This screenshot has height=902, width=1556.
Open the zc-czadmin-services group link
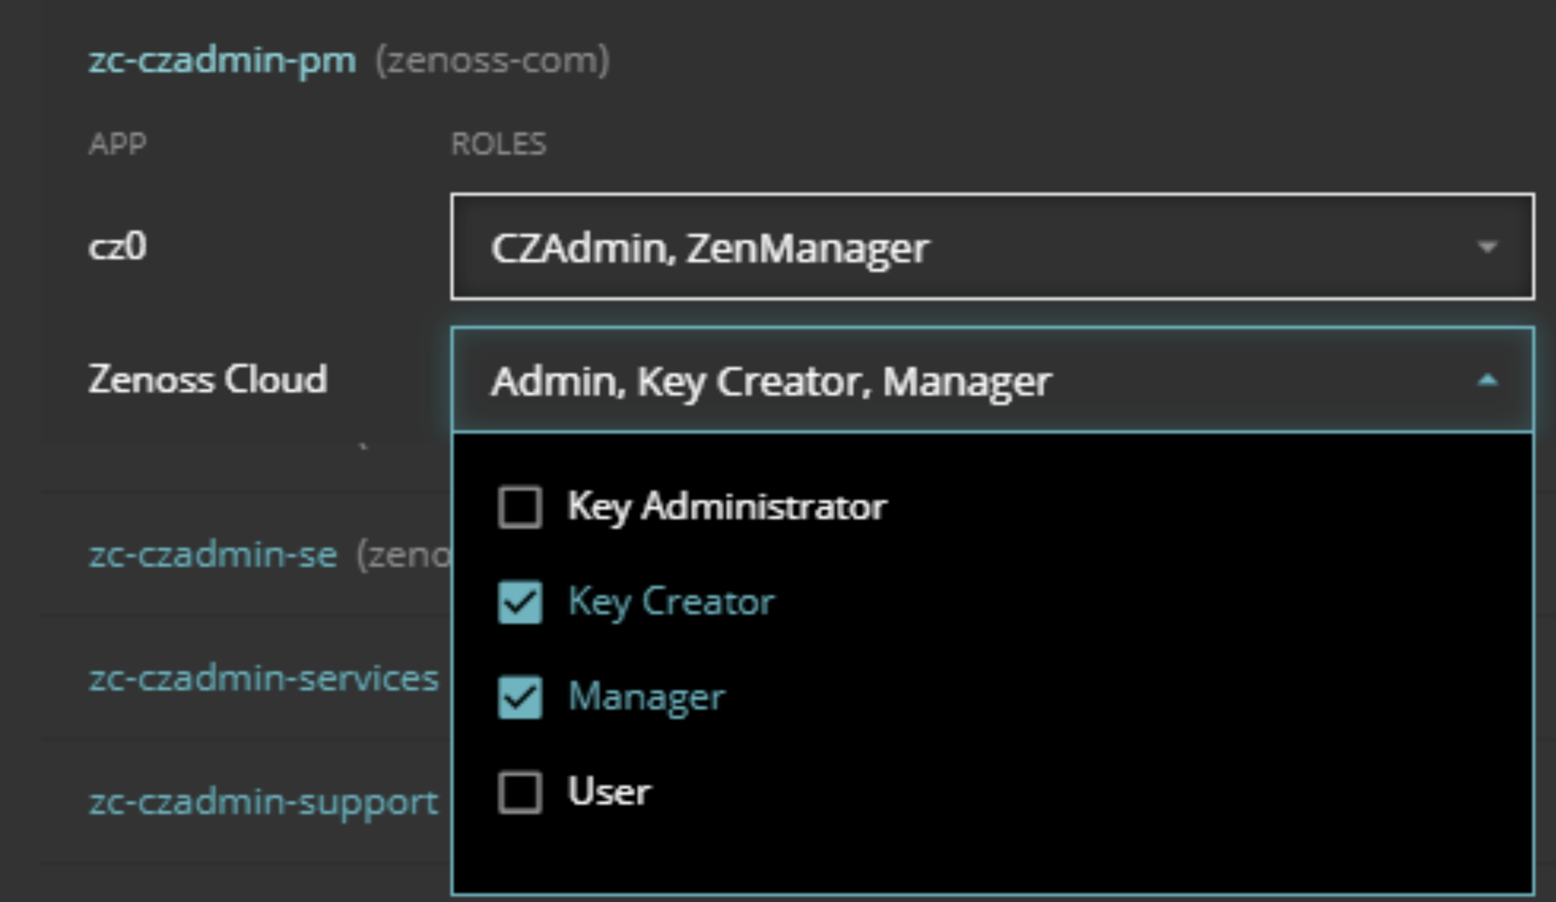263,678
